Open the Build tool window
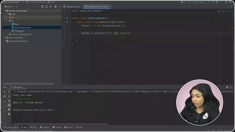Viewport: 235px width, 132px height. pyautogui.click(x=79, y=127)
